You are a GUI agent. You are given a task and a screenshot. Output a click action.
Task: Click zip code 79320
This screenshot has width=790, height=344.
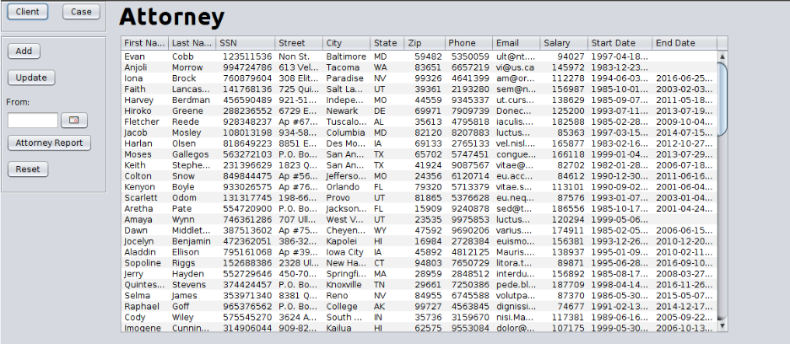point(428,187)
